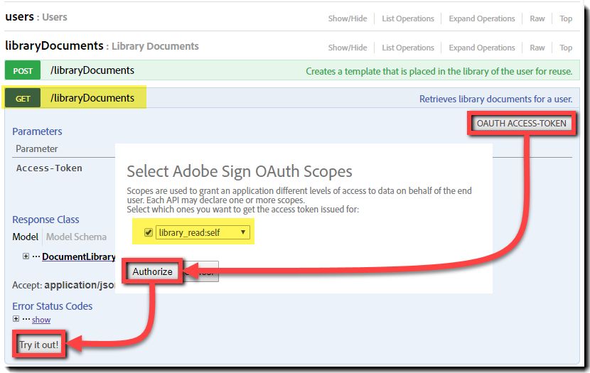This screenshot has height=373, width=590.
Task: Click the Response Class heading
Action: click(x=45, y=220)
